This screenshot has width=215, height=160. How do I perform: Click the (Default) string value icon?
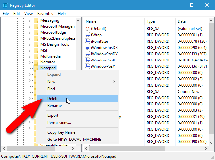(88, 29)
